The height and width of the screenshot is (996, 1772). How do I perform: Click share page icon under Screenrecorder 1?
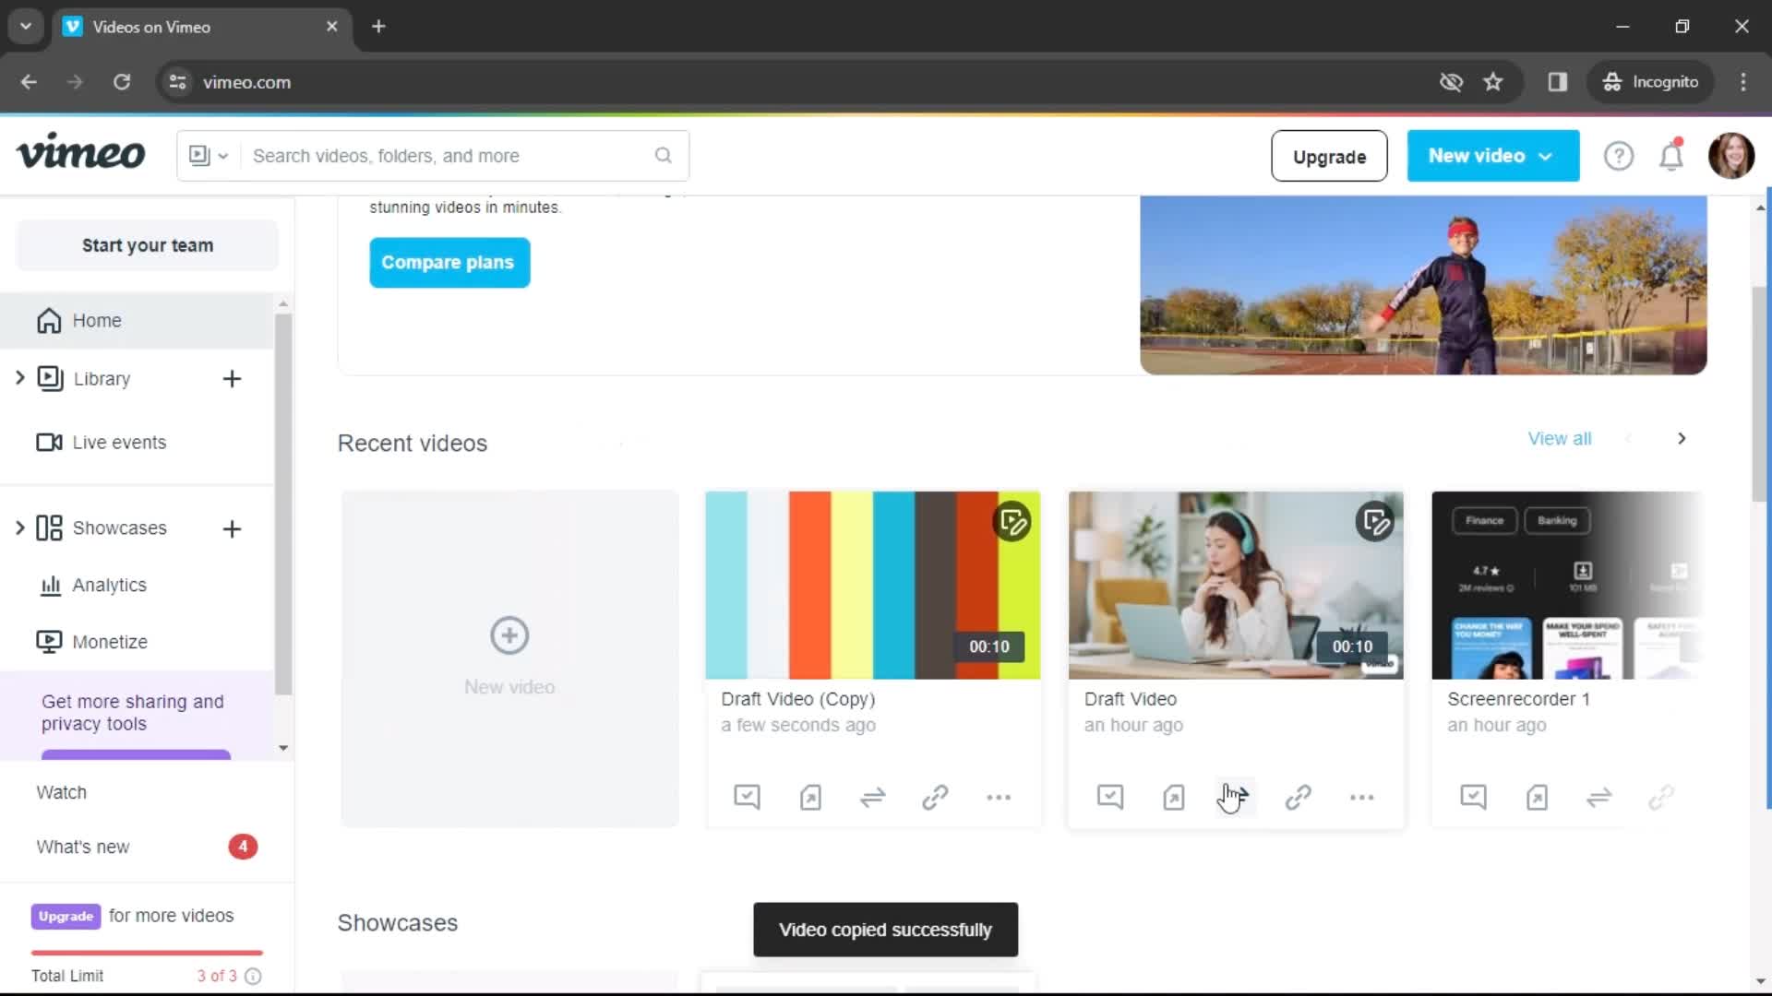[1537, 797]
